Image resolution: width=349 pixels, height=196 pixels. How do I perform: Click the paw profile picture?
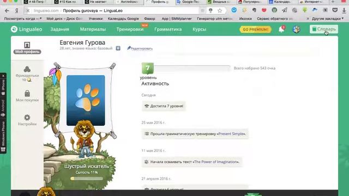click(86, 100)
